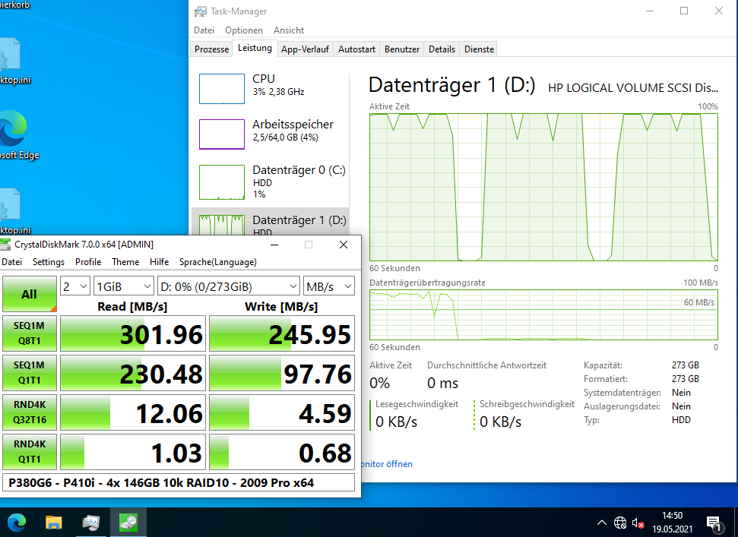Viewport: 738px width, 537px height.
Task: Click the CrystalDiskMark title bar app icon
Action: [5, 245]
